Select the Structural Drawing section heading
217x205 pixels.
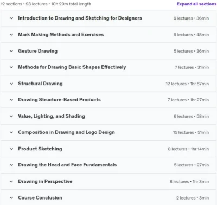40,84
